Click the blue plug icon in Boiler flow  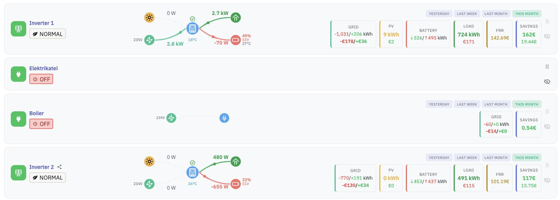coord(224,118)
